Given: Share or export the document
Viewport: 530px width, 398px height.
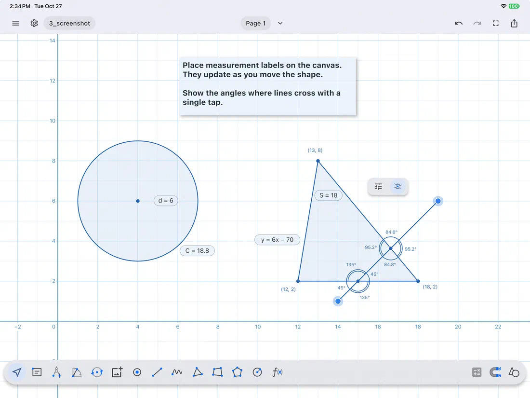Looking at the screenshot, I should coord(514,23).
